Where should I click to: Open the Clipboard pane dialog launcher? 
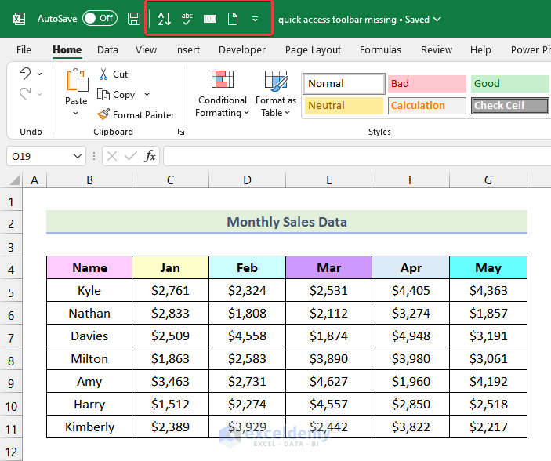tap(181, 132)
